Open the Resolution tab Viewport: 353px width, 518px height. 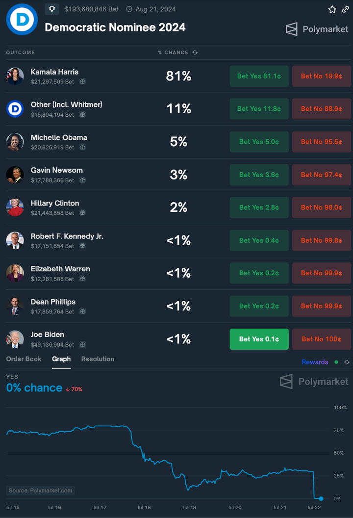click(x=98, y=359)
